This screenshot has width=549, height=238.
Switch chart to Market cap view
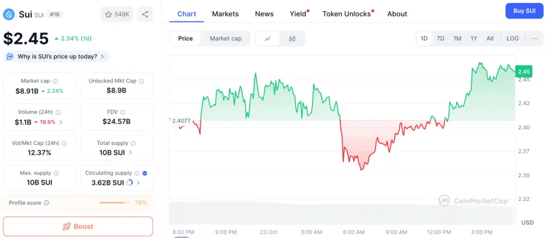click(x=226, y=39)
